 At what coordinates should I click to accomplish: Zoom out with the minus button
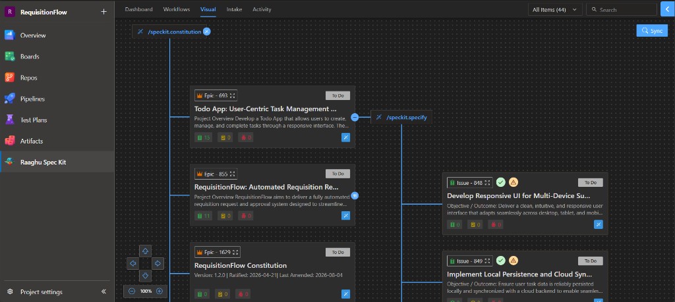132,291
